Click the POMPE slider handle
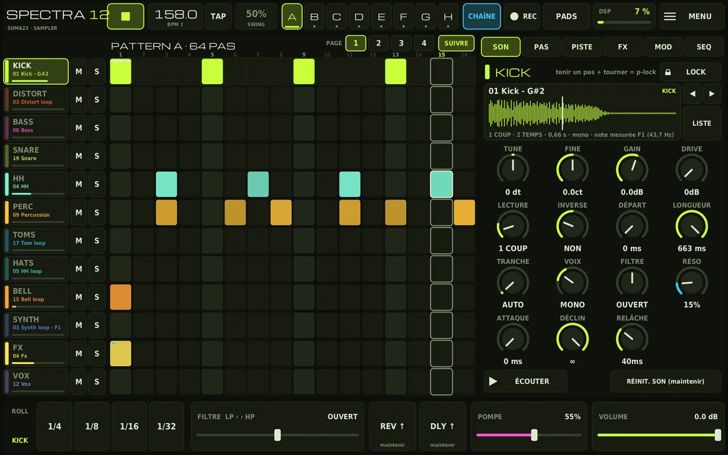Screen dimensions: 728x455 point(534,435)
